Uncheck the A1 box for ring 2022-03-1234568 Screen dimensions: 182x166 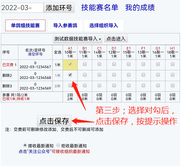pyautogui.click(x=70, y=75)
